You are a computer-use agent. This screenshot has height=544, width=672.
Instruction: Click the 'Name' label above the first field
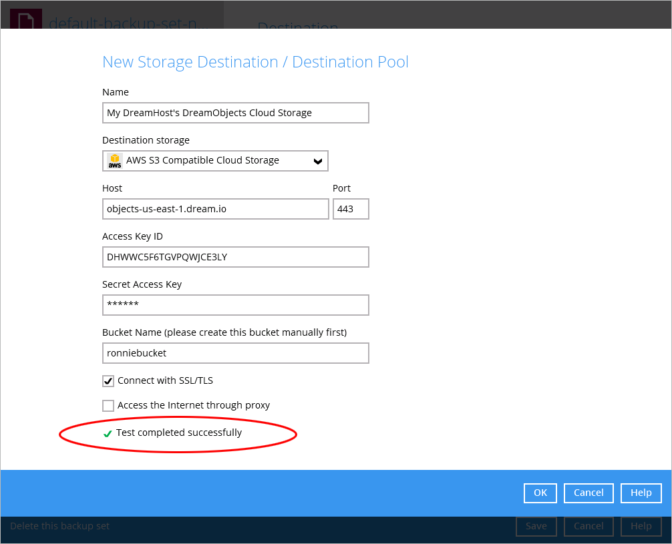point(116,92)
